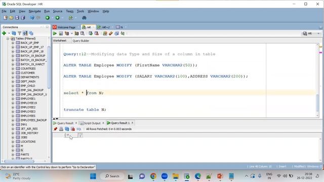Click the Rollback icon
Image resolution: width=324 pixels, height=182 pixels.
[96, 33]
